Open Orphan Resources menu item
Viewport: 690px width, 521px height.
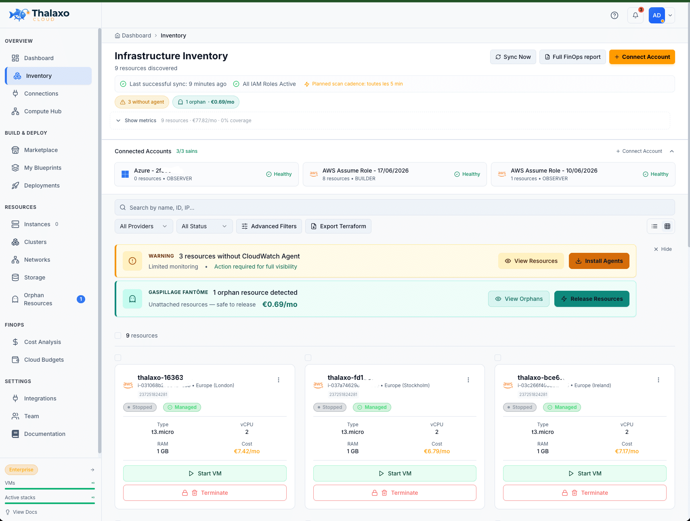tap(48, 299)
